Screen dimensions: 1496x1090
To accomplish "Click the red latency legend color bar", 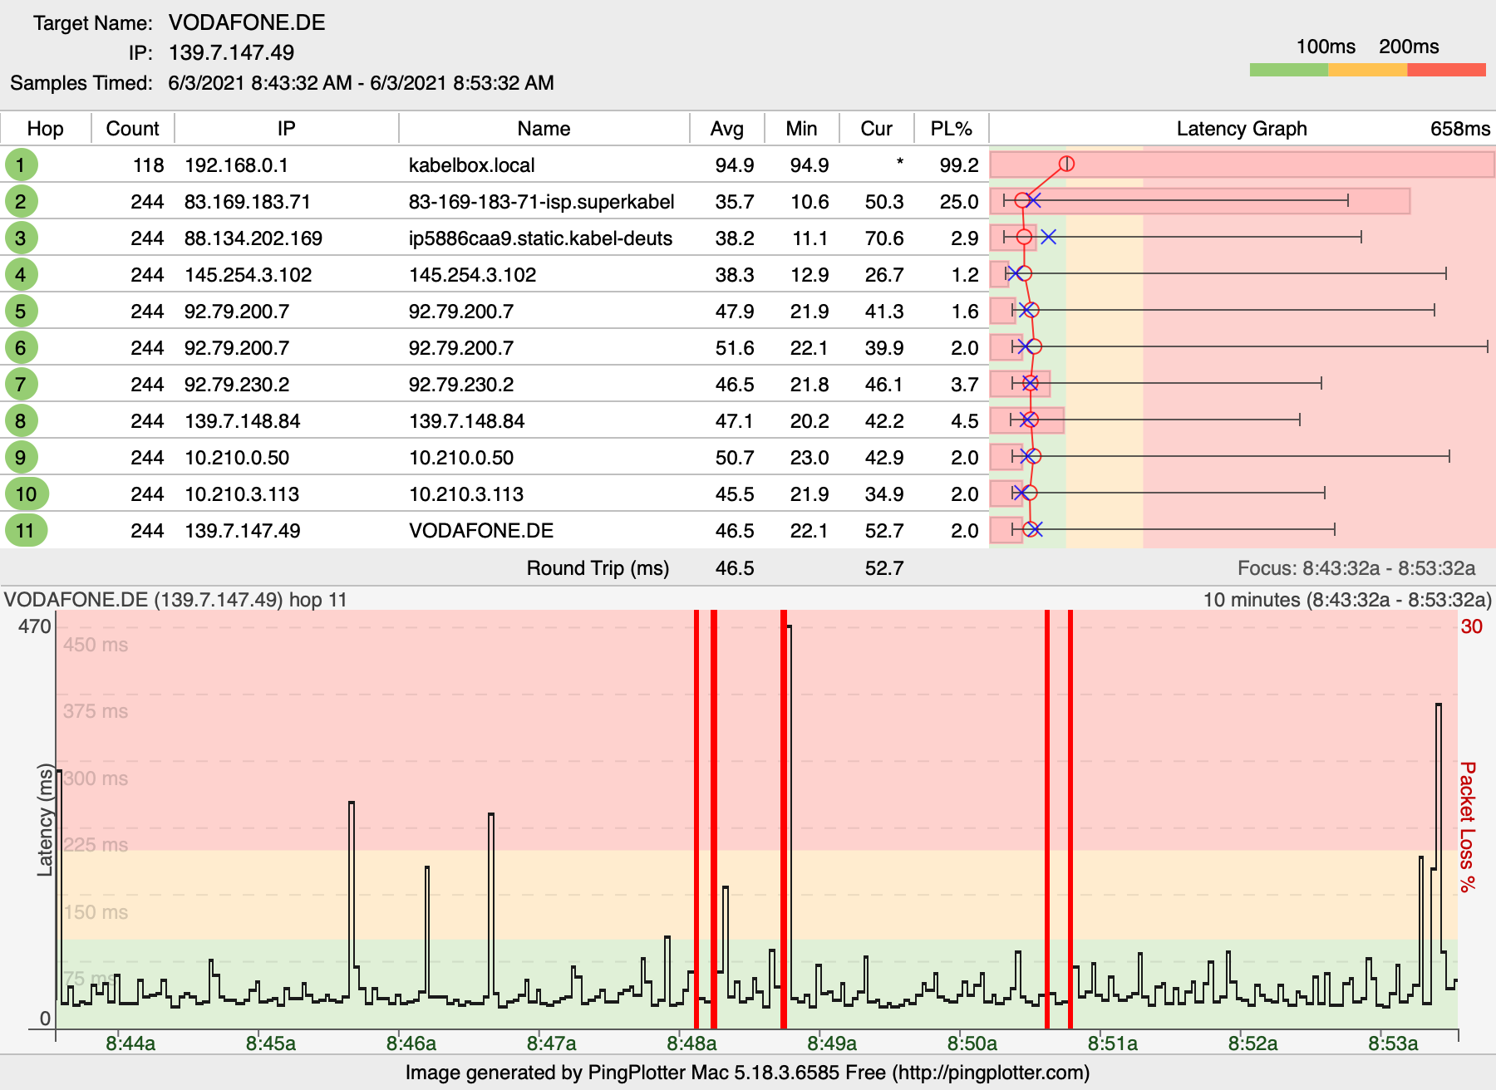I will [x=1446, y=70].
